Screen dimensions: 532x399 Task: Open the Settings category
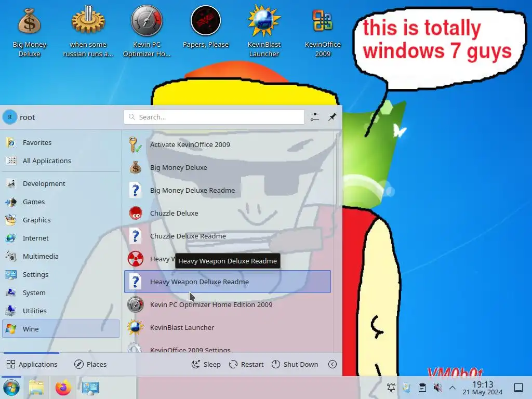coord(61,274)
